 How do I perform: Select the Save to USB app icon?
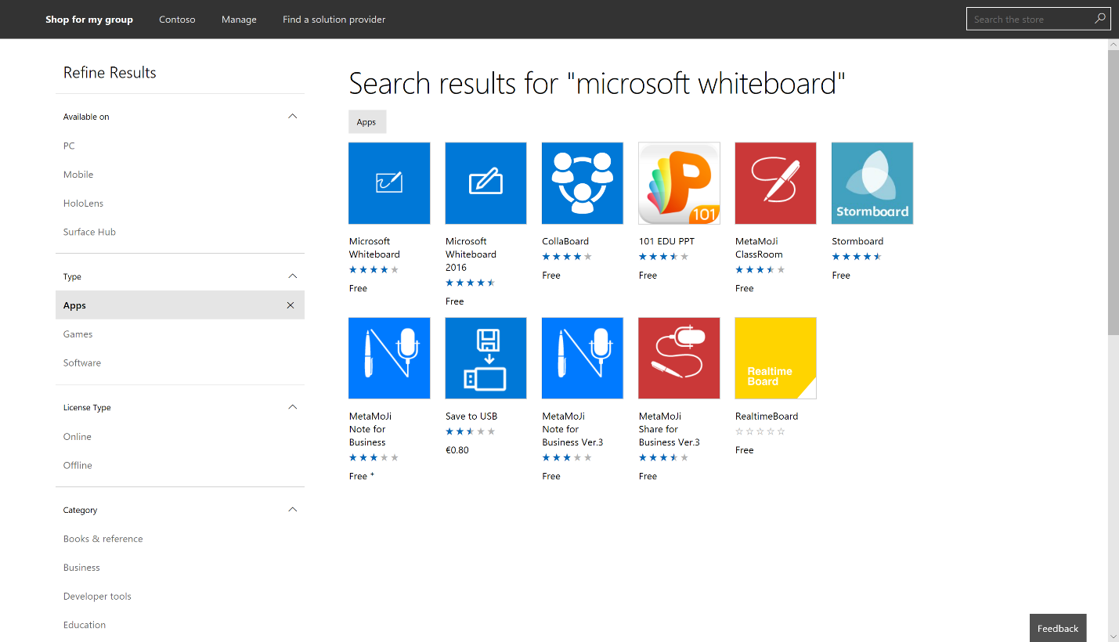pos(486,358)
